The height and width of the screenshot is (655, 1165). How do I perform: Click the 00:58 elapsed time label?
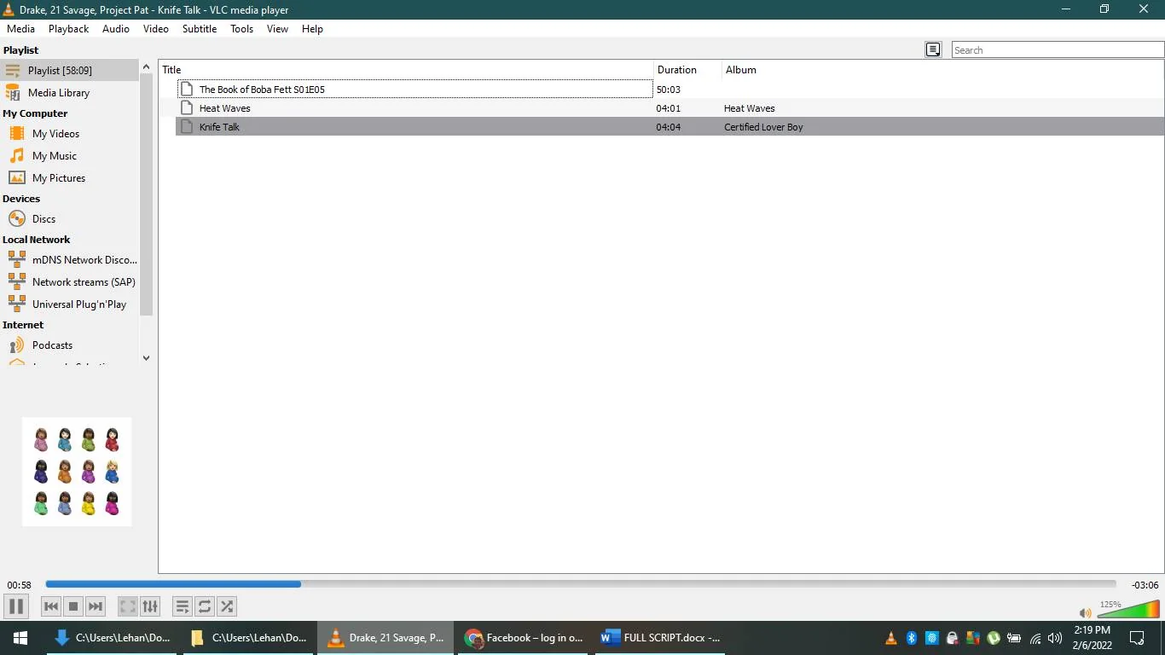(x=19, y=585)
